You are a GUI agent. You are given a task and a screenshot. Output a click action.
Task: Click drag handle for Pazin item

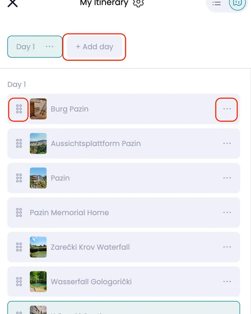tap(19, 178)
